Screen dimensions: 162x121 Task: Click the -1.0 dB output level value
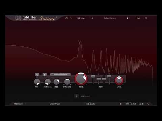point(141,104)
